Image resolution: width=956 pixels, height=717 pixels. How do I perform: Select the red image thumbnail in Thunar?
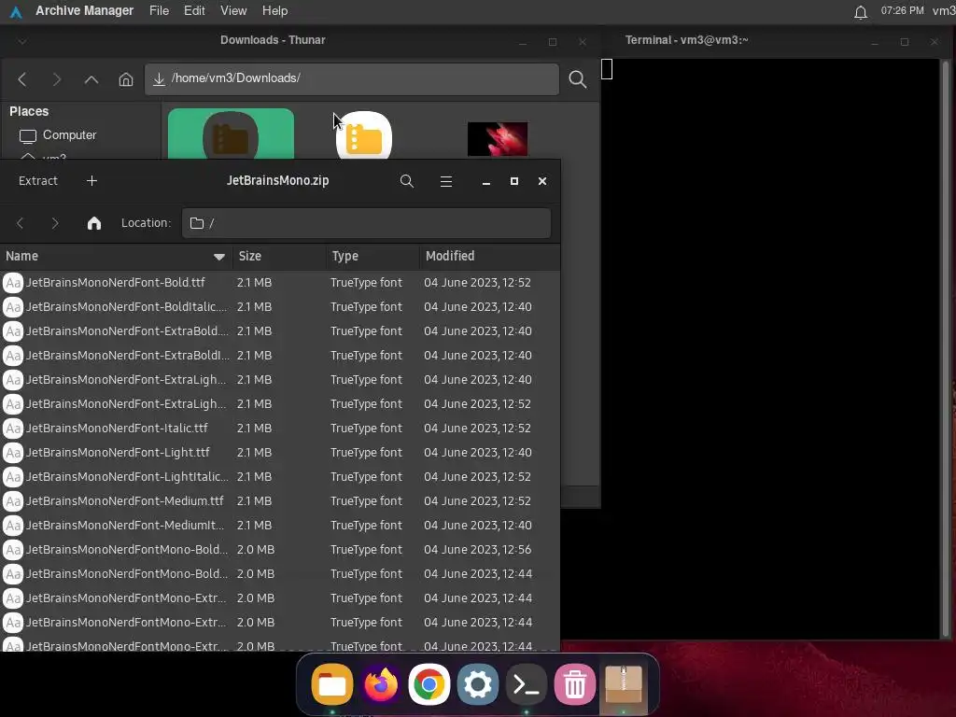click(498, 139)
